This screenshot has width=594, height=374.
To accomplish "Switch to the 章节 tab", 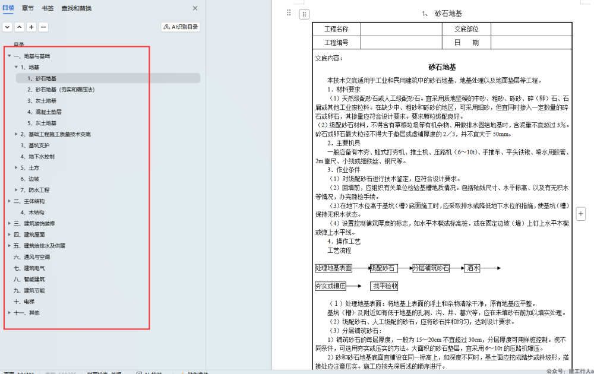I will [x=28, y=8].
